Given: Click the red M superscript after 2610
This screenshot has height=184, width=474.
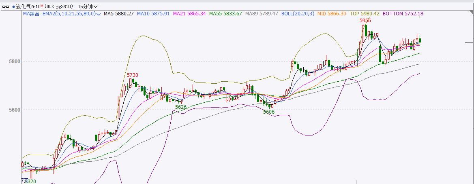Looking at the screenshot, I should (42, 5).
